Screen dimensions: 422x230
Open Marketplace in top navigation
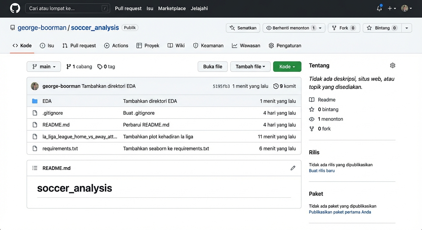pos(172,8)
